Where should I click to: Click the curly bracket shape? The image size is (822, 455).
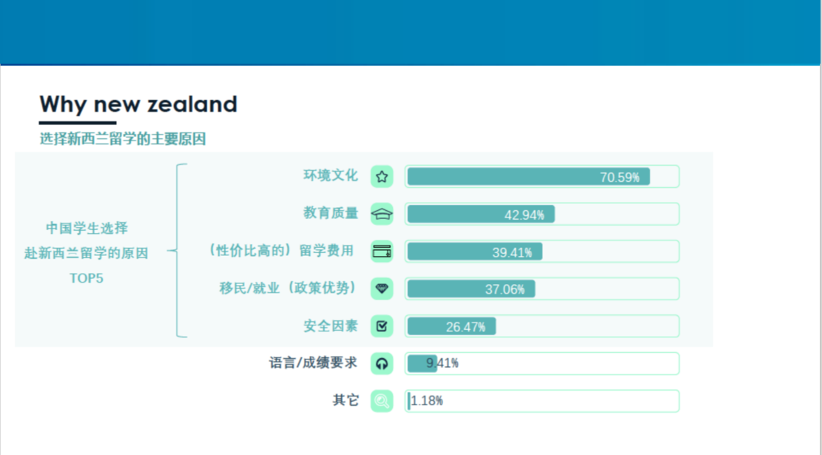[x=178, y=251]
